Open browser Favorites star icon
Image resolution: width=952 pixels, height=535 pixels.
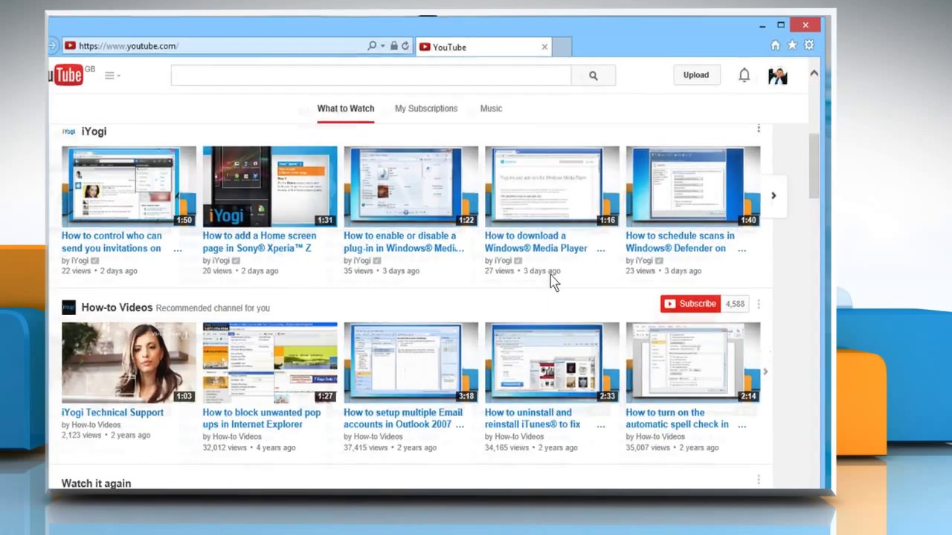[792, 45]
